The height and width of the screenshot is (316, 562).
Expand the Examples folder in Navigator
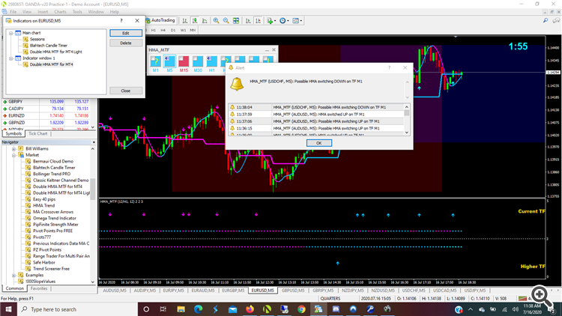pos(13,275)
